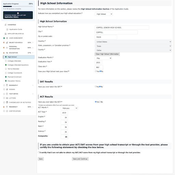Click the Graduation Year field
The width and height of the screenshot is (175, 175).
[98, 63]
